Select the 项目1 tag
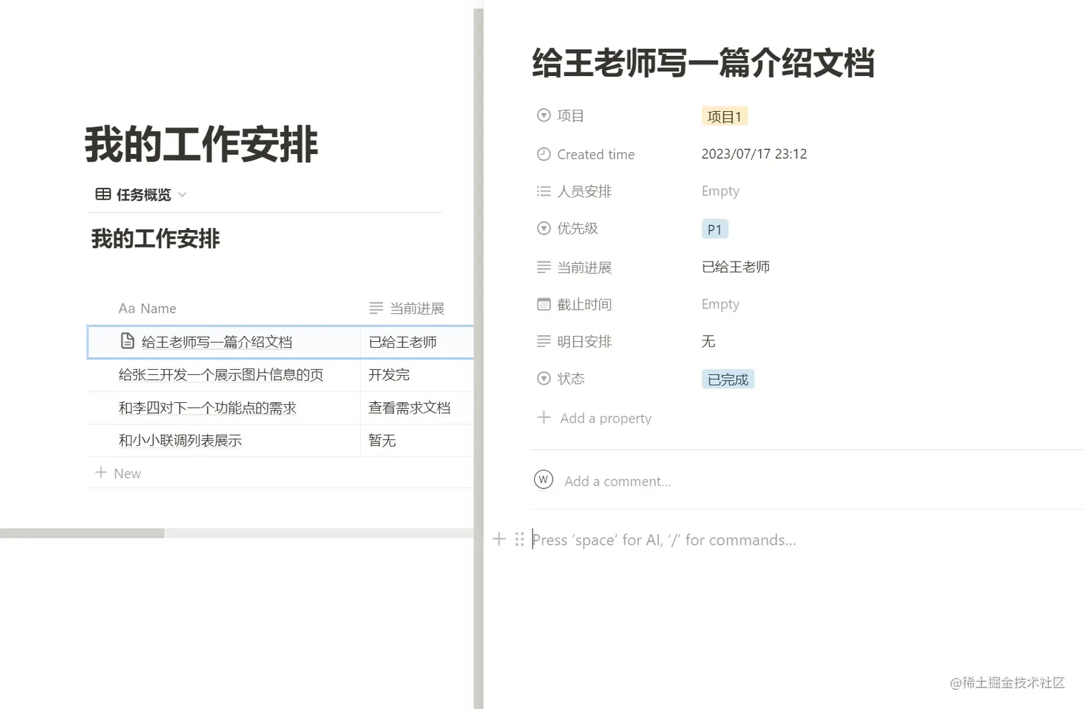 724,116
